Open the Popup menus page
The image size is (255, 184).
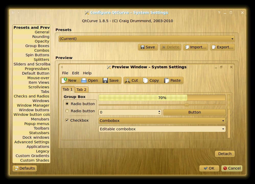click(x=31, y=124)
